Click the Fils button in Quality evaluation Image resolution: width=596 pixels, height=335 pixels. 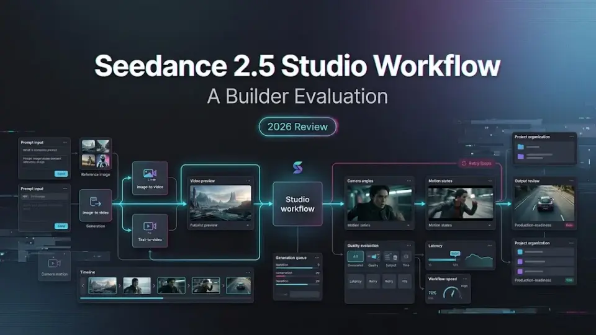point(405,282)
